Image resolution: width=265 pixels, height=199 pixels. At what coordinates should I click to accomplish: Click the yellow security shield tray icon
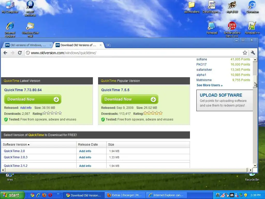[246, 195]
